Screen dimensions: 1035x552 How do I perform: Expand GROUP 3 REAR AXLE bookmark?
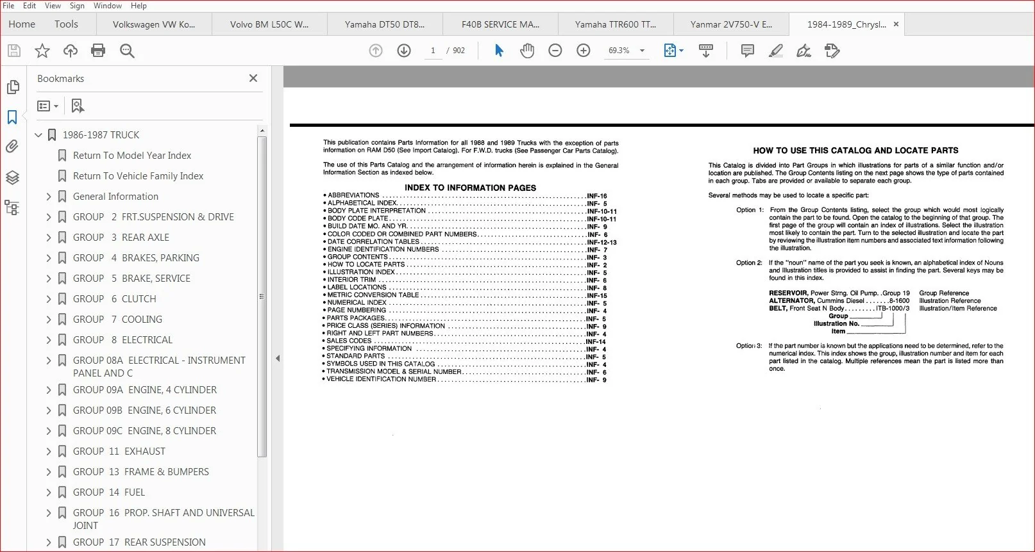point(49,238)
